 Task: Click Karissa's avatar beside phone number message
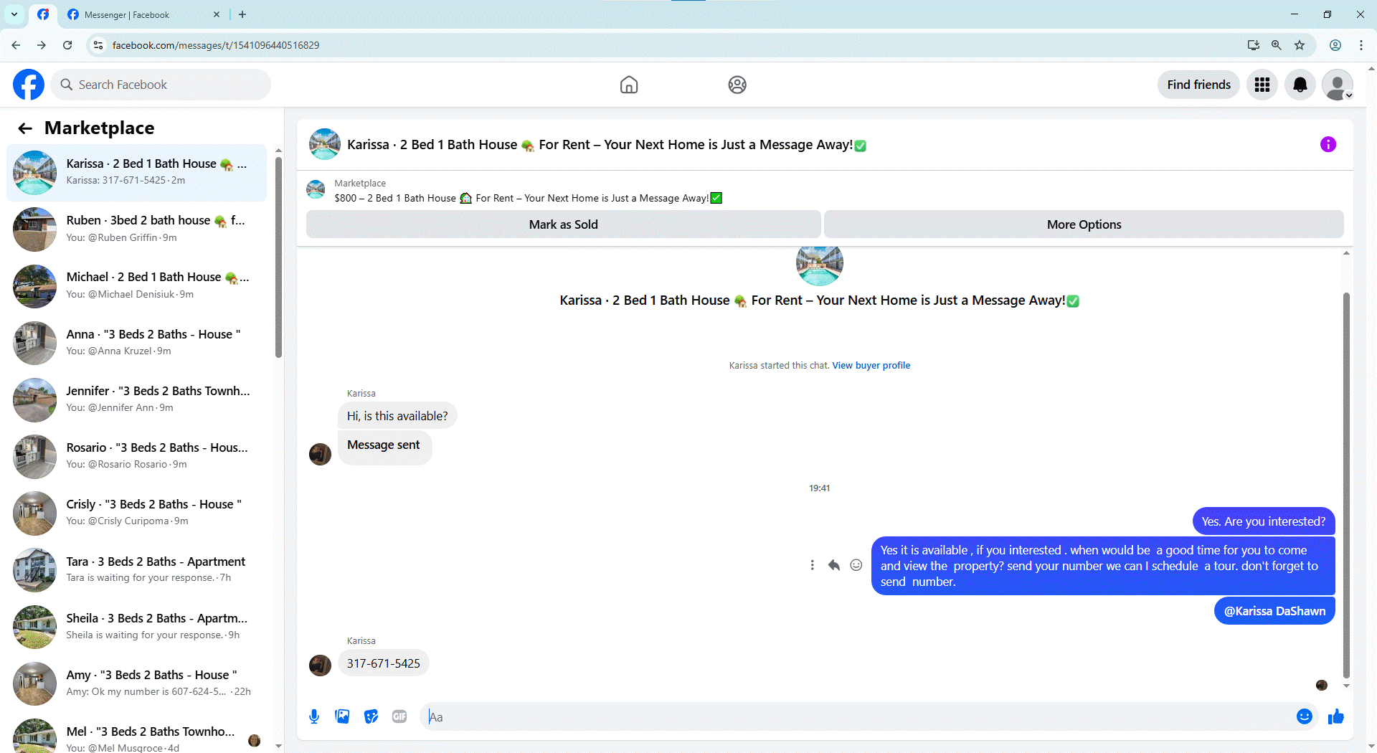(x=320, y=666)
